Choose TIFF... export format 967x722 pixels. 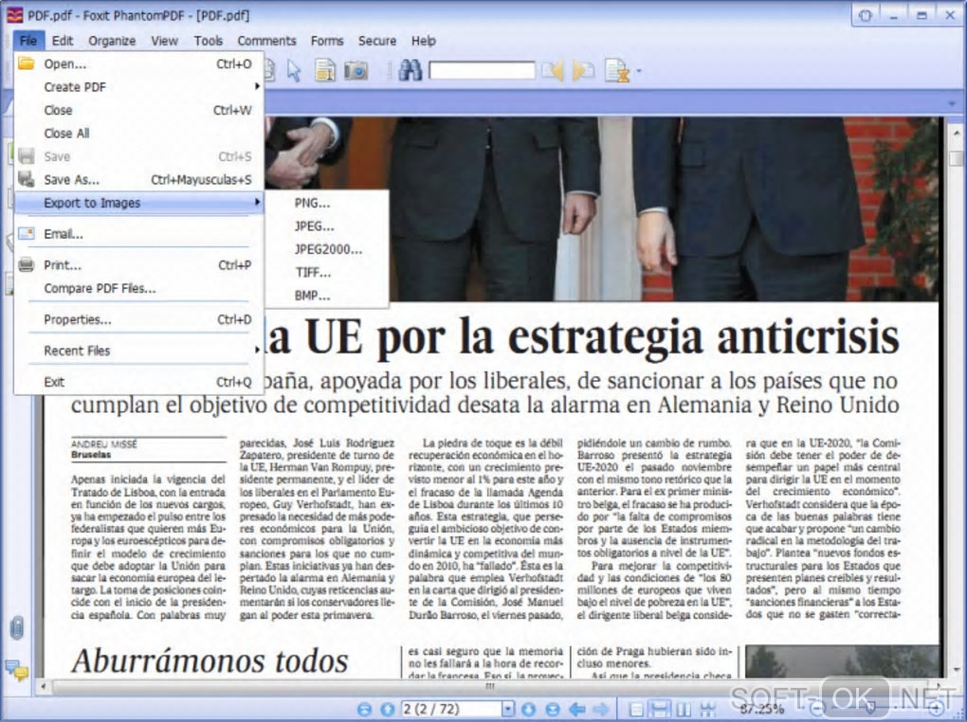click(327, 272)
